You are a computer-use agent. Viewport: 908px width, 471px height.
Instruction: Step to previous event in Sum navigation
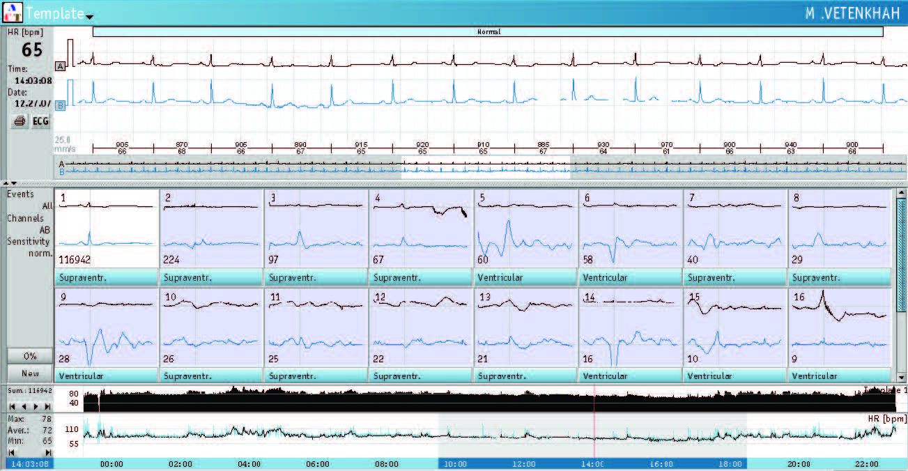24,406
